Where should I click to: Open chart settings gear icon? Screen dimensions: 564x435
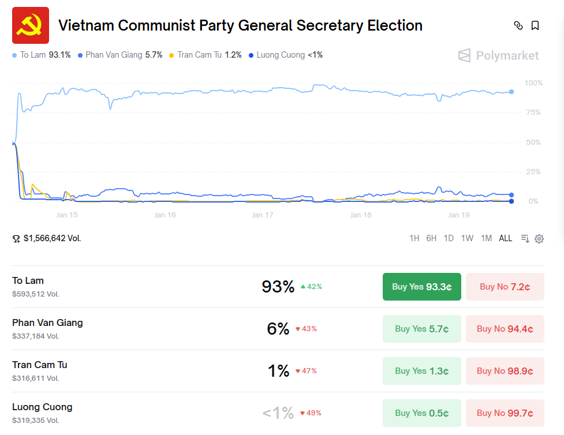539,238
